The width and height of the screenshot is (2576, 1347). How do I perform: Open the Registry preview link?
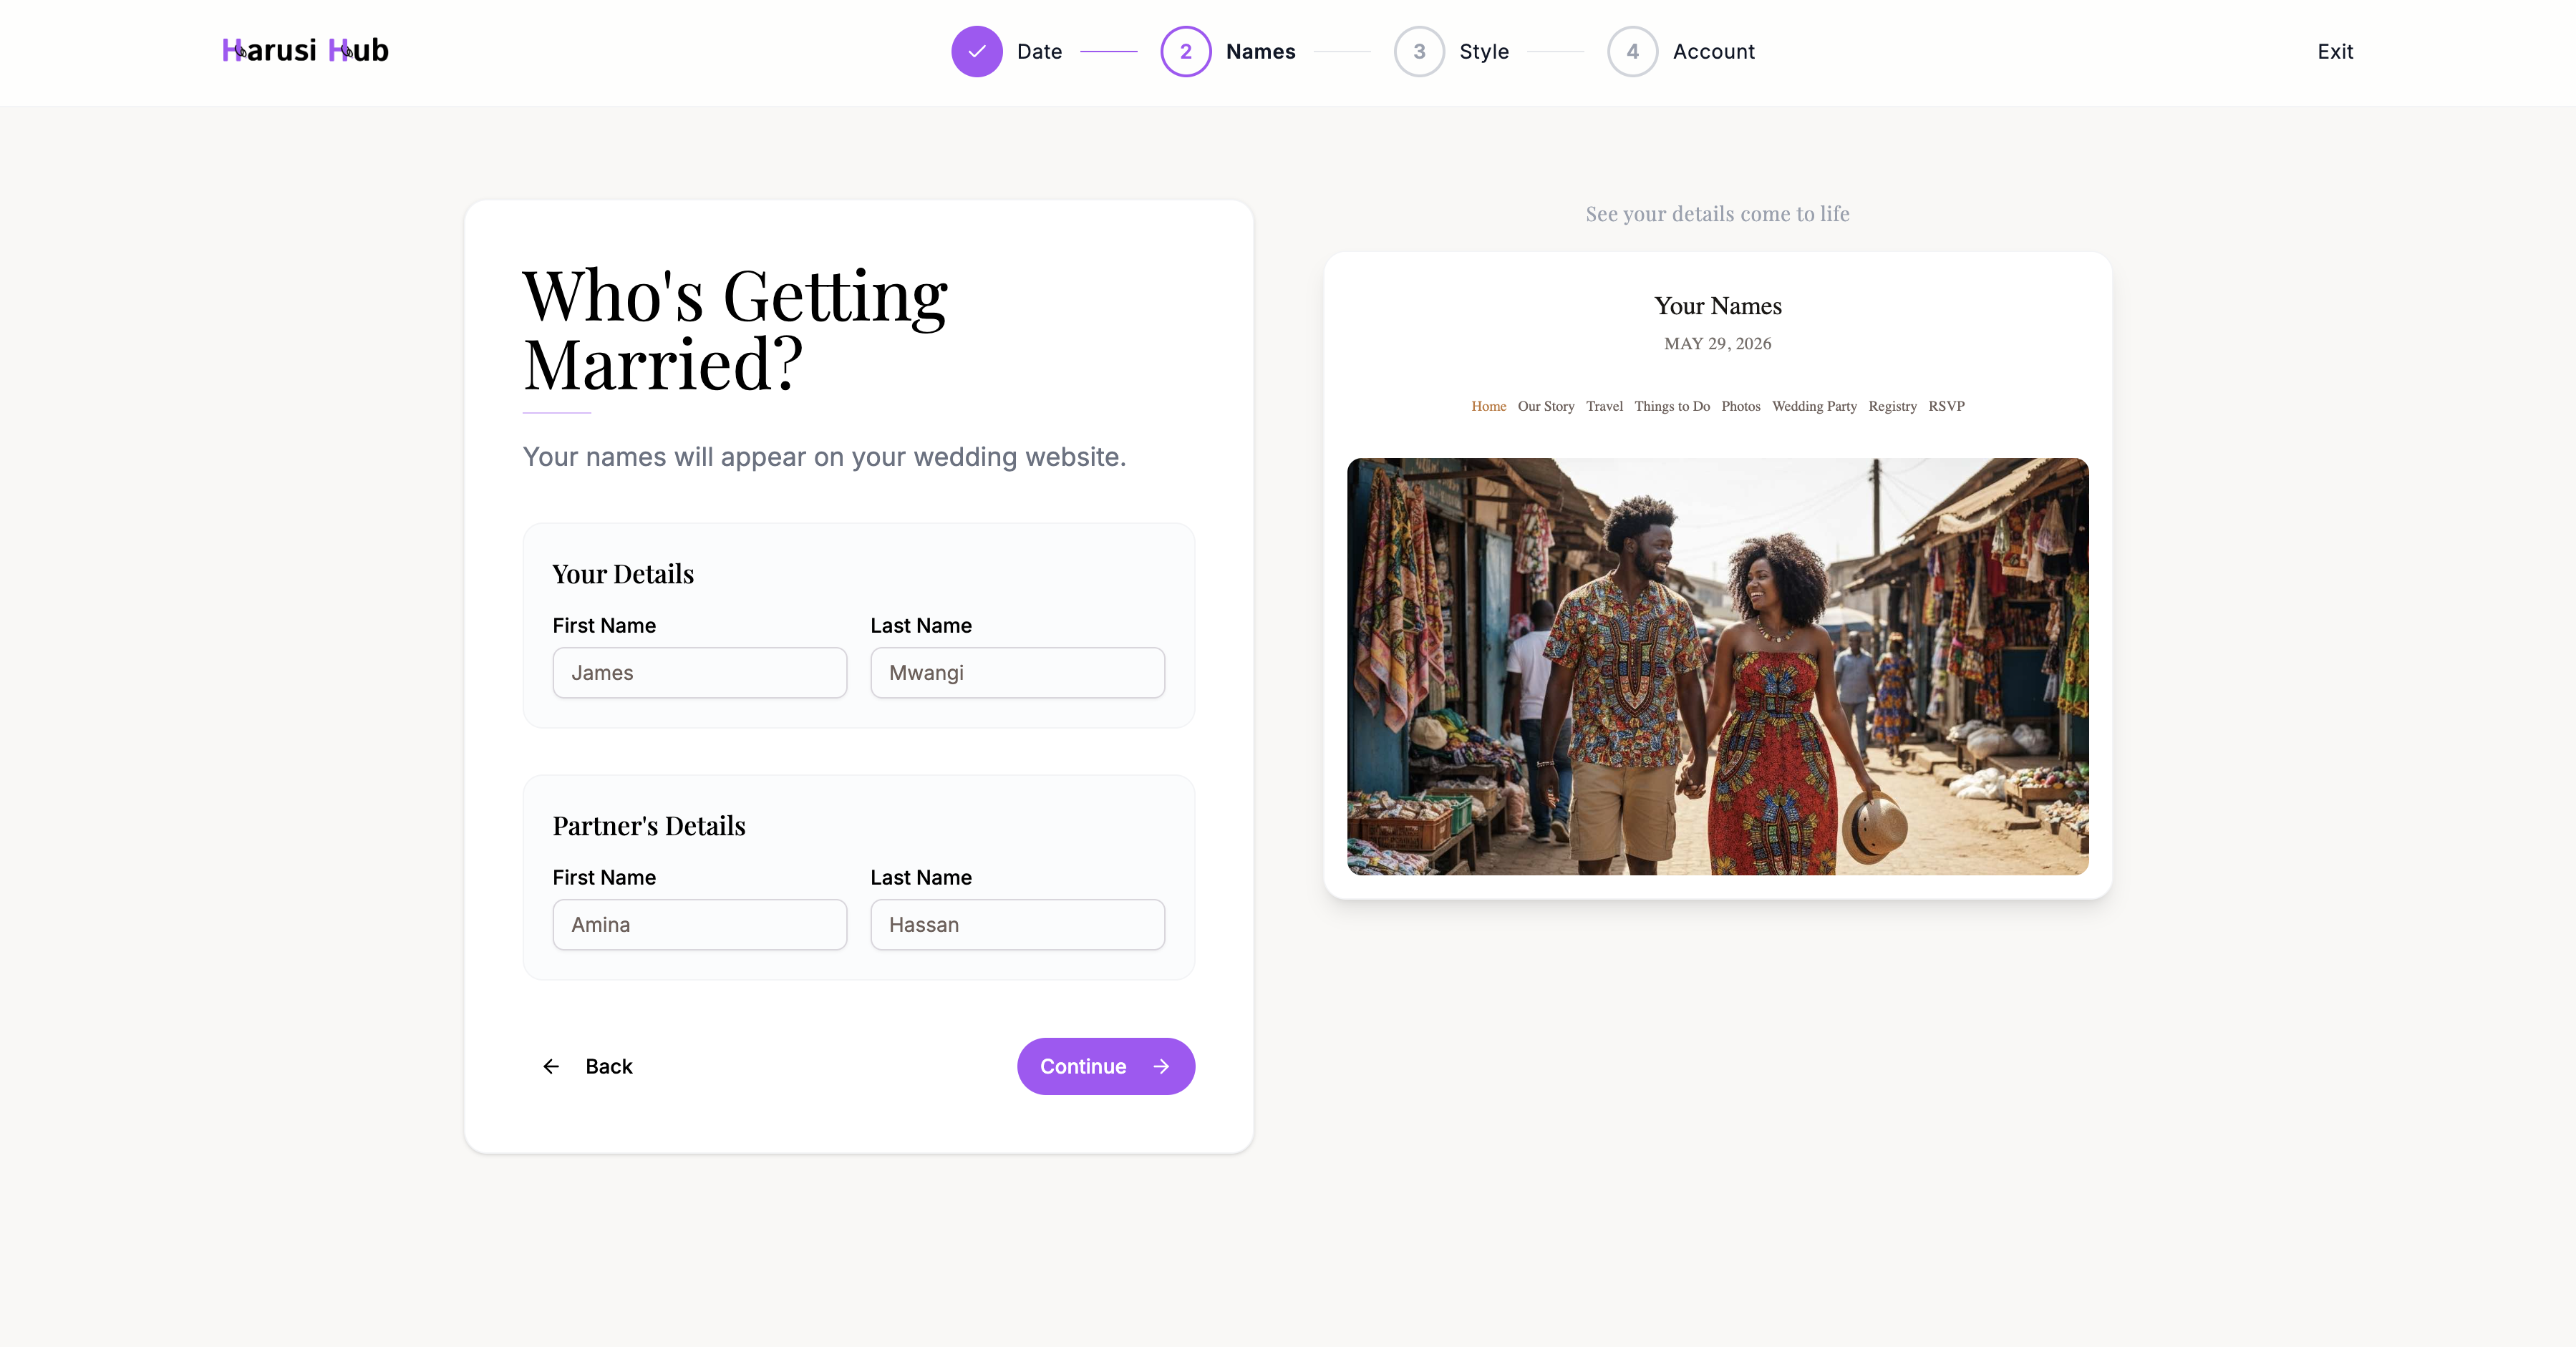coord(1892,406)
